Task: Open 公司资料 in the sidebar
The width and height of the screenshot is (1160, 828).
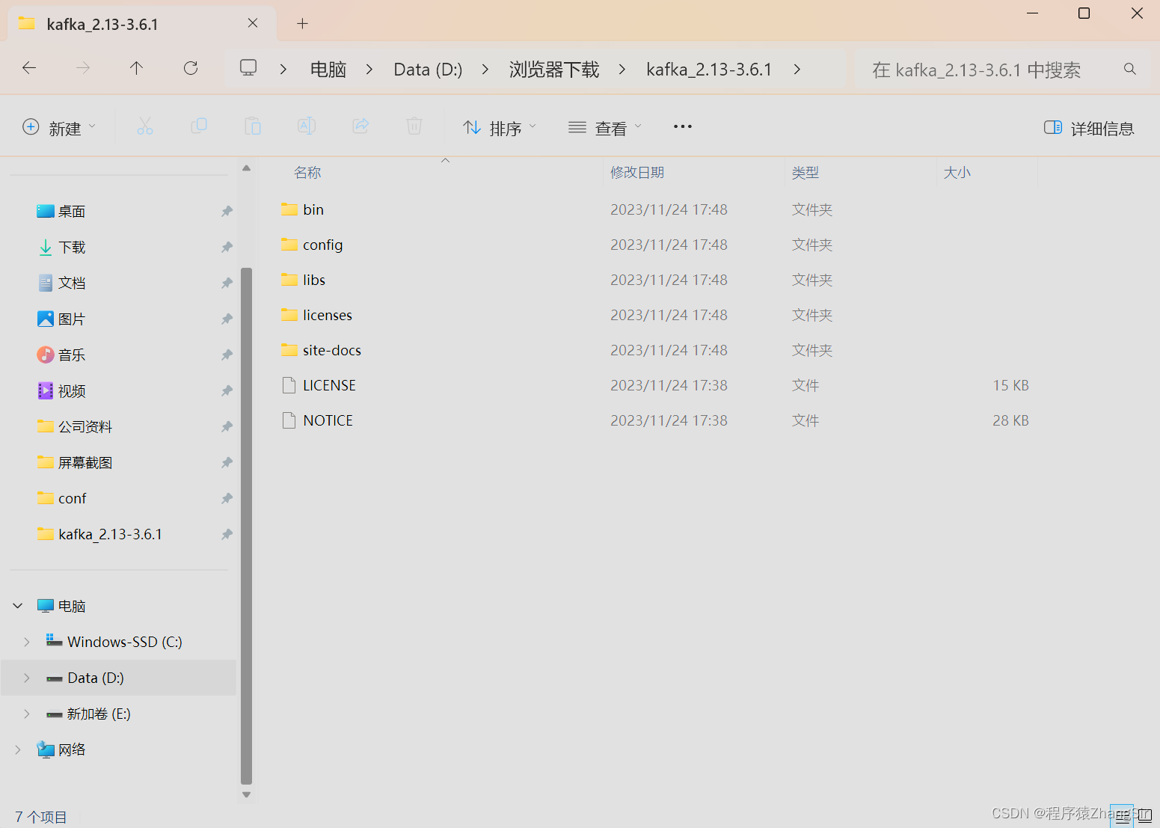Action: click(x=85, y=427)
